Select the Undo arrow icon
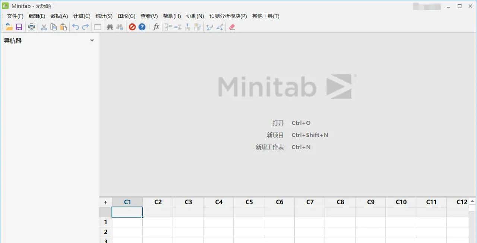 coord(75,26)
